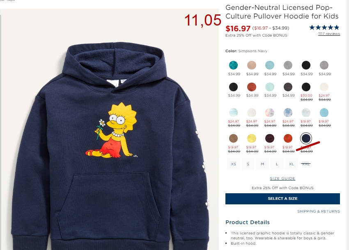The height and width of the screenshot is (250, 349).
Task: Click the SELECT A SIZE button
Action: point(282,199)
